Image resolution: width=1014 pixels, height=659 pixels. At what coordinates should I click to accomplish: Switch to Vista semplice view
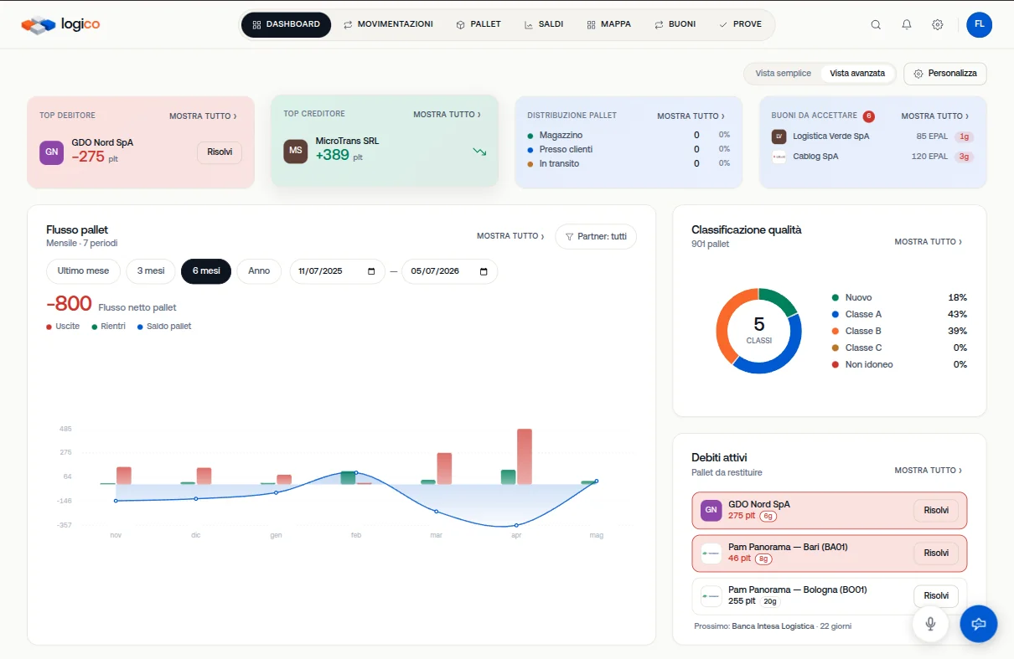(783, 74)
